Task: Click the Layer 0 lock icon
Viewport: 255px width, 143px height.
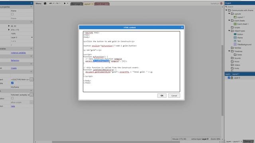Action: coord(232,78)
